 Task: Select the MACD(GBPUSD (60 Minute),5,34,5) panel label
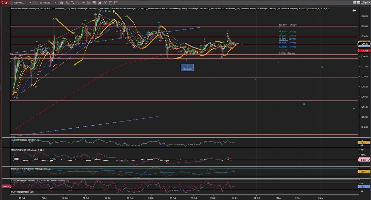(28, 150)
